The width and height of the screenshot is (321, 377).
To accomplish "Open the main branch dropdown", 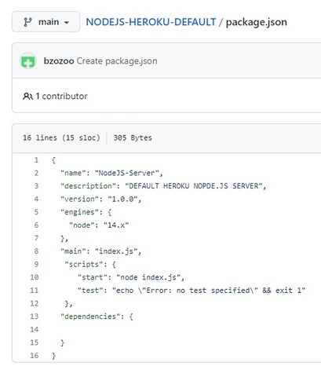I will (x=46, y=22).
